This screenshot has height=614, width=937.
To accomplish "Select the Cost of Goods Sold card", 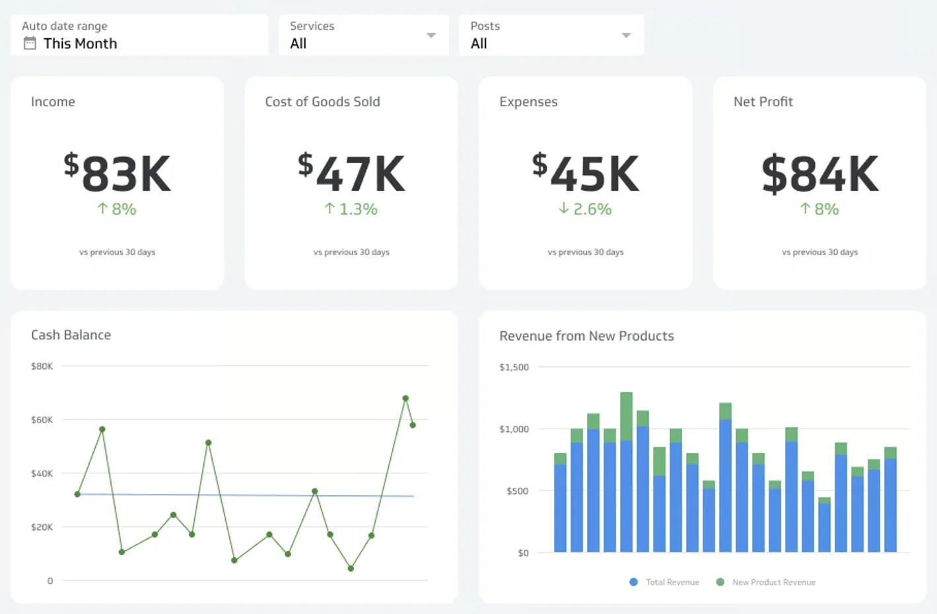I will (351, 183).
